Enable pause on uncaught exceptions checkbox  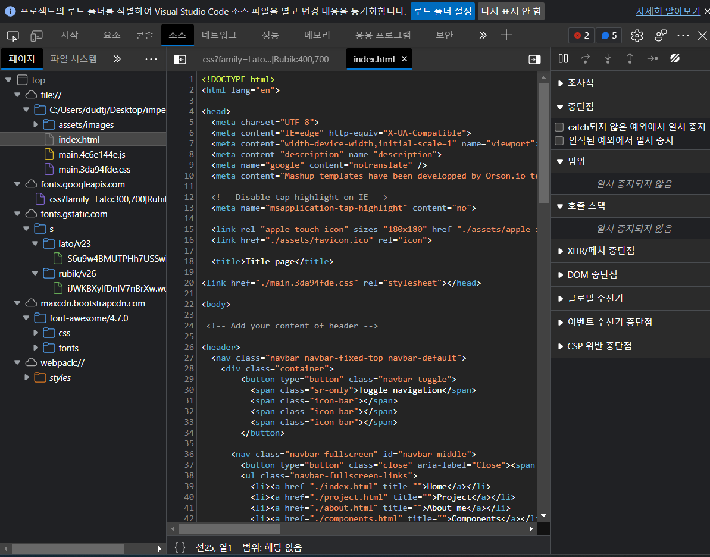[558, 126]
